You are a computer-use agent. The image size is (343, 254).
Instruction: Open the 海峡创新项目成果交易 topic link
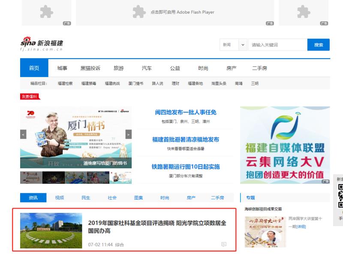263,209
